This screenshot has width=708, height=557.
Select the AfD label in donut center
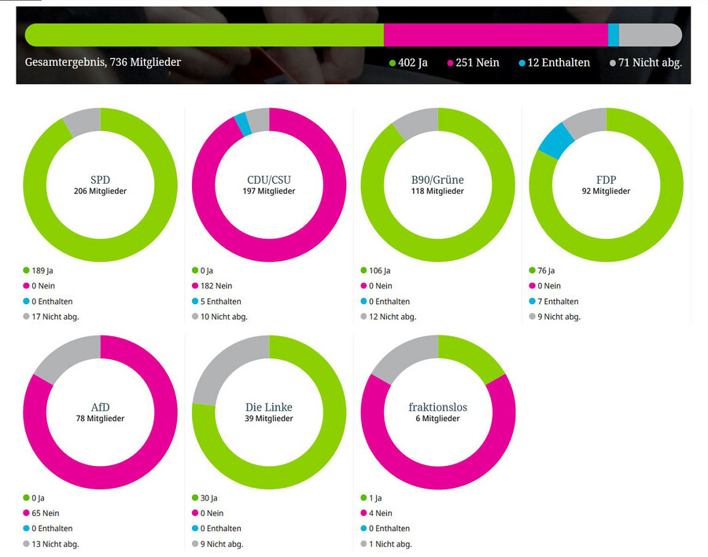click(x=100, y=406)
